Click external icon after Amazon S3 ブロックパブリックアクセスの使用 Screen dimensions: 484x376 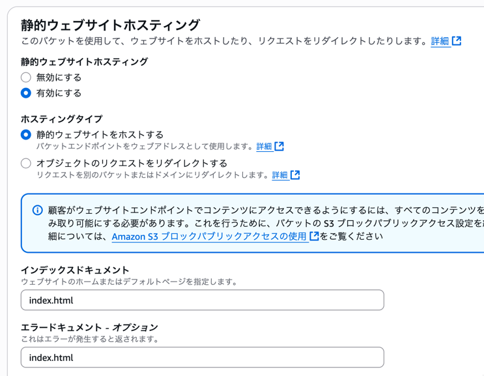(314, 237)
